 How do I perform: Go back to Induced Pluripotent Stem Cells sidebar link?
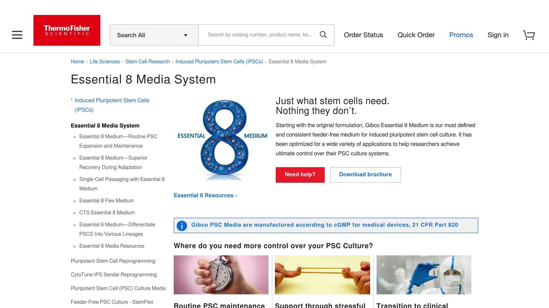[112, 105]
